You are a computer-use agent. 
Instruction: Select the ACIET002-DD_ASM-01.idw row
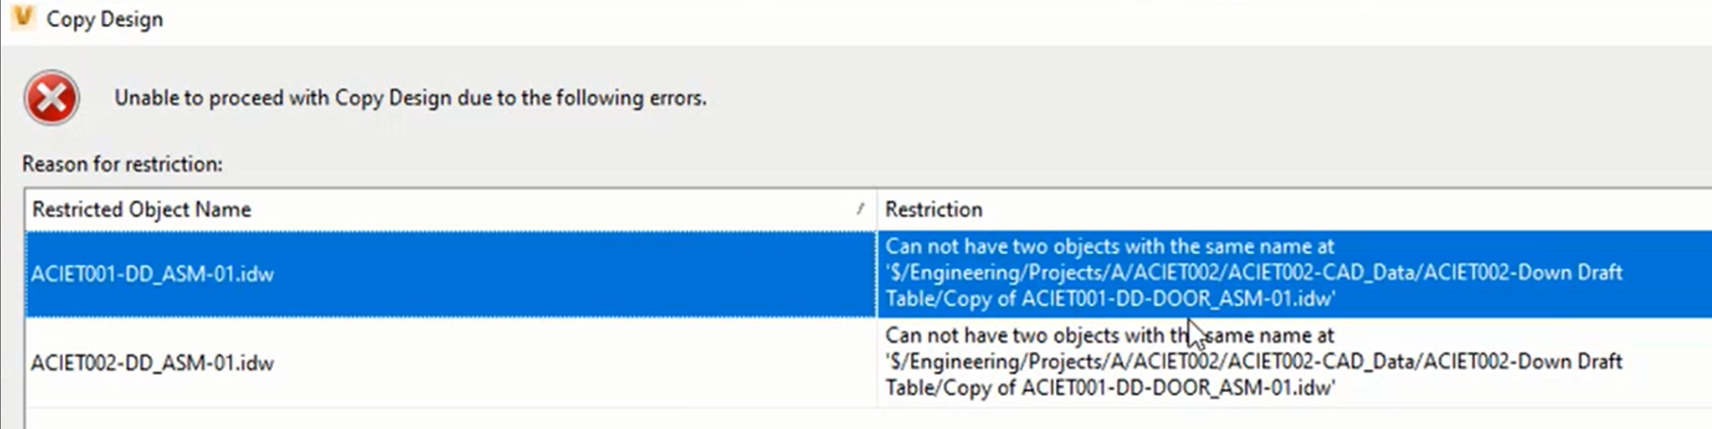pos(153,363)
